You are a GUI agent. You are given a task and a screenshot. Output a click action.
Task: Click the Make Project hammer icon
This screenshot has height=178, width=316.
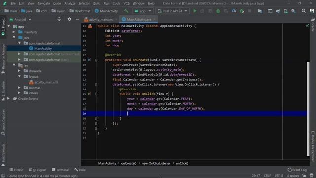[126, 11]
